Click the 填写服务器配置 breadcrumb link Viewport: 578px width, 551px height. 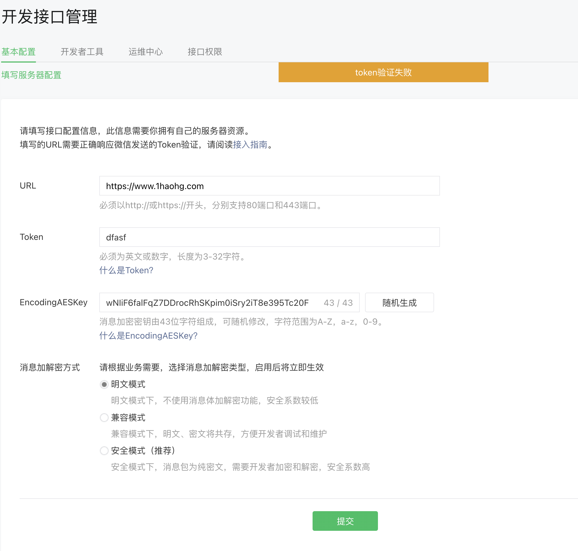coord(31,75)
